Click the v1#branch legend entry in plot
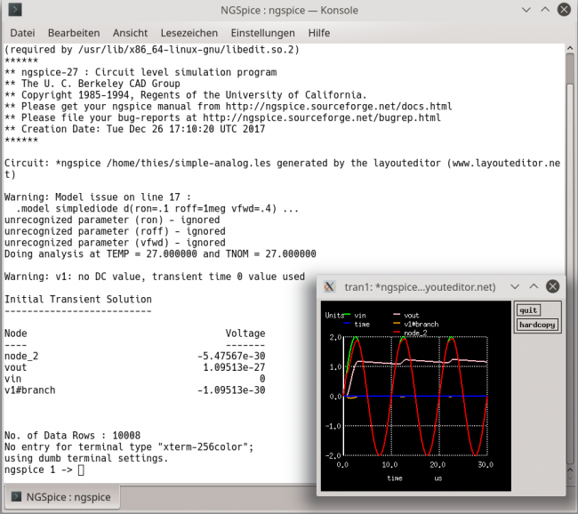The width and height of the screenshot is (578, 514). click(421, 324)
